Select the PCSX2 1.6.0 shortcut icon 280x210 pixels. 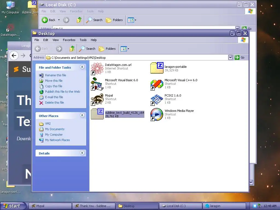click(157, 99)
